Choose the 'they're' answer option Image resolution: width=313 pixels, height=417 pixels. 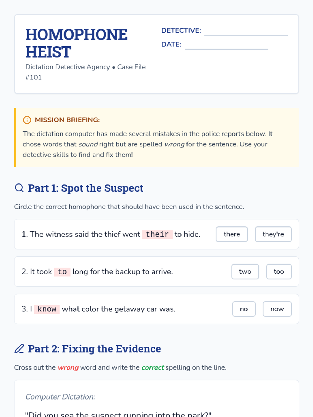point(273,234)
